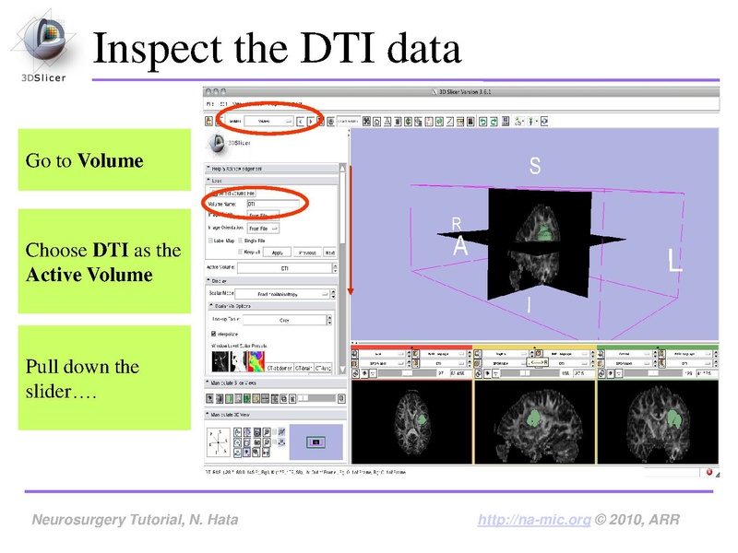Viewport: 738px width, 553px height.
Task: Open the File menu
Action: 209,103
